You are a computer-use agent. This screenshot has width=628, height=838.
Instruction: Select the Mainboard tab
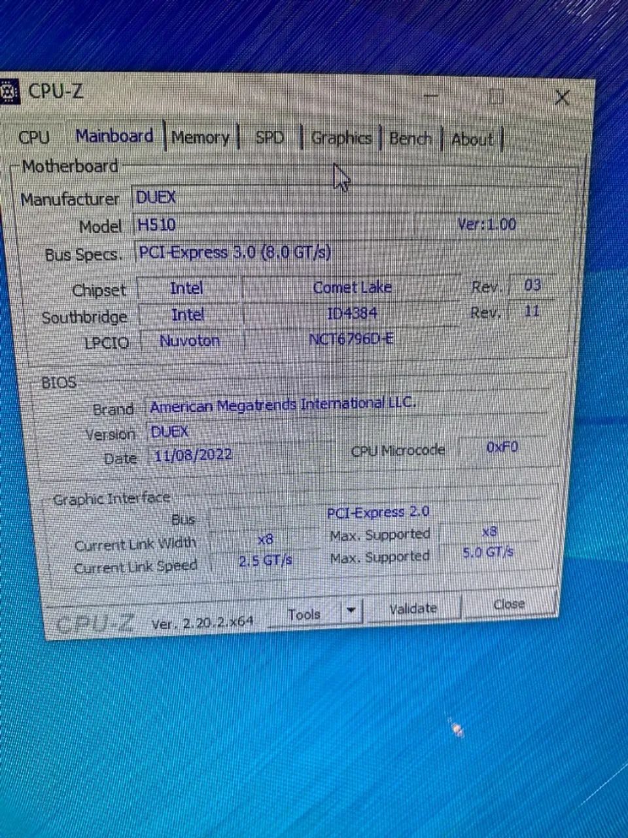pyautogui.click(x=114, y=136)
